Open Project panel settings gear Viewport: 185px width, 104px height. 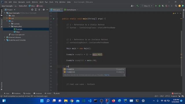pyautogui.click(x=44, y=10)
